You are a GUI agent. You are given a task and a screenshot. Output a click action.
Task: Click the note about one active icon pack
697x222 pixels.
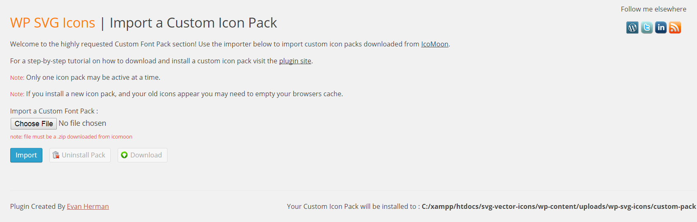pos(85,77)
